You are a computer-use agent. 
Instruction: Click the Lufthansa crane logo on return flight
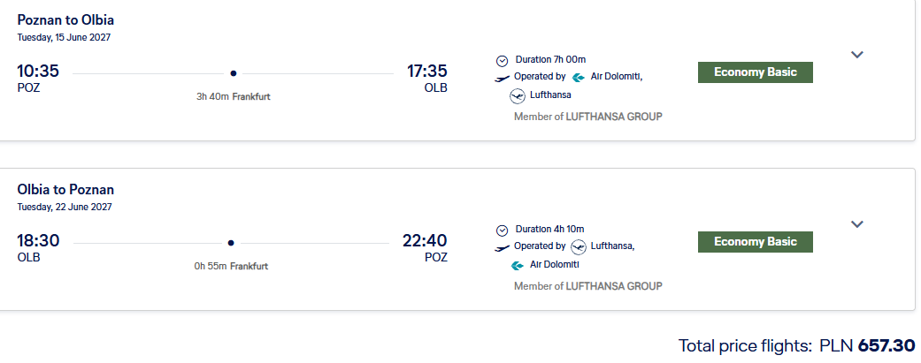point(579,247)
